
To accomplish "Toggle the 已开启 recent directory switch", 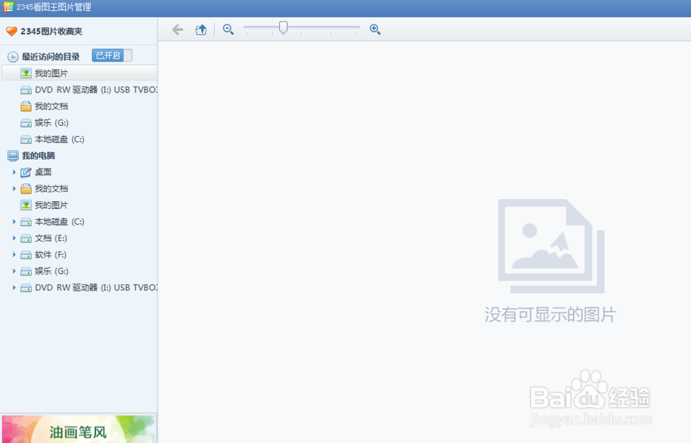I will point(112,55).
